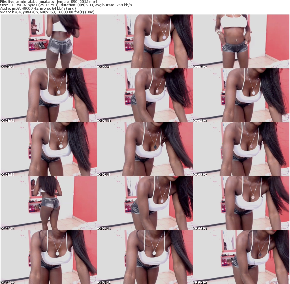Open the thumbnail at timestamp 00:02:41
Screen dimensions: 290x284
(x=145, y=149)
